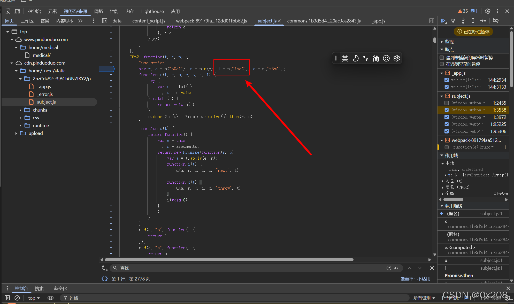Open the content_script.js editor tab
Viewport: 514px width, 304px height.
(x=149, y=21)
